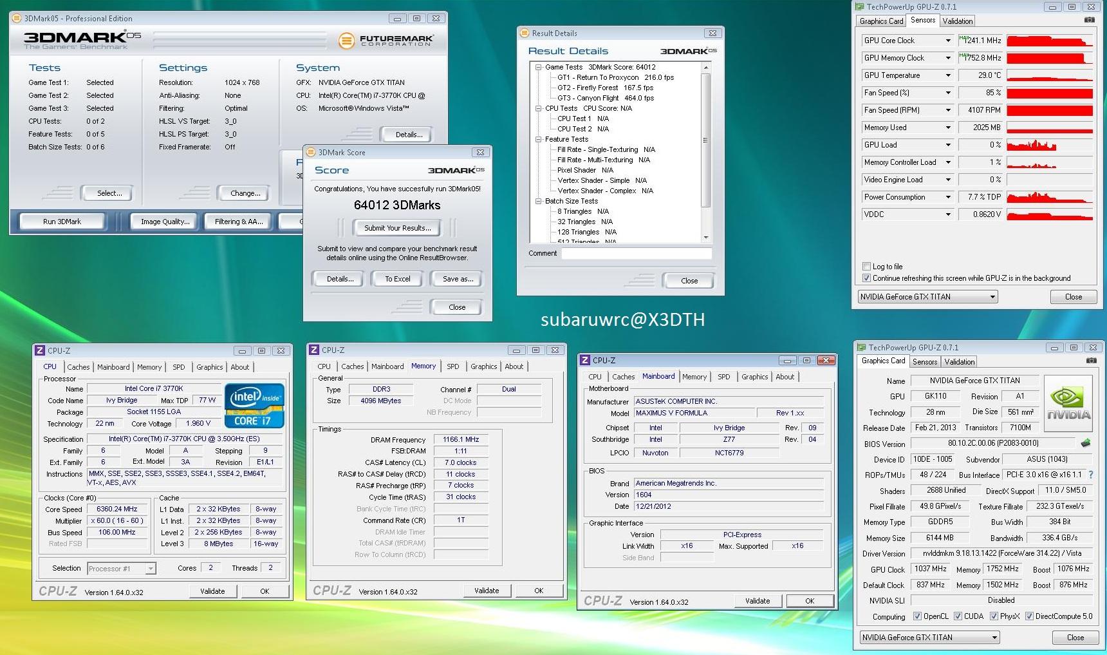The height and width of the screenshot is (655, 1107).
Task: Click the question mark icon next to Bus Interface
Action: 1090,475
